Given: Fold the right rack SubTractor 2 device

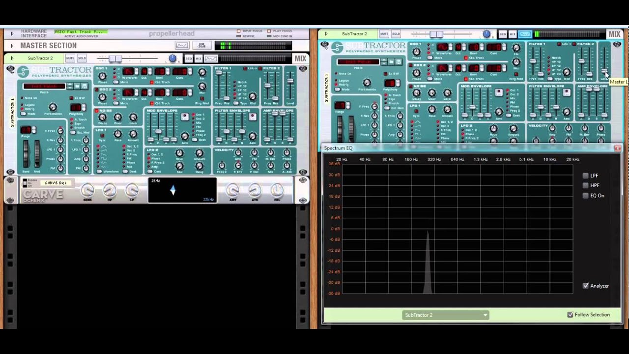Looking at the screenshot, I should 326,34.
